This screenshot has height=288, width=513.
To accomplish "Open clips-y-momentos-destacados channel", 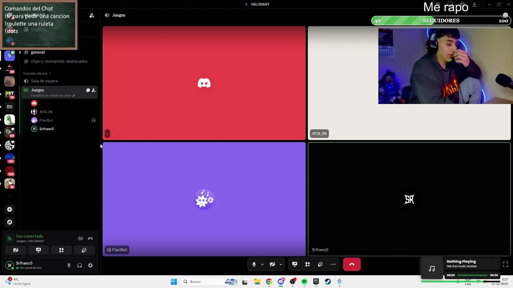I will 59,61.
